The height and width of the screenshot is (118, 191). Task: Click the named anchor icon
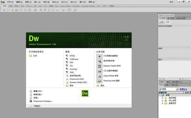point(13,10)
